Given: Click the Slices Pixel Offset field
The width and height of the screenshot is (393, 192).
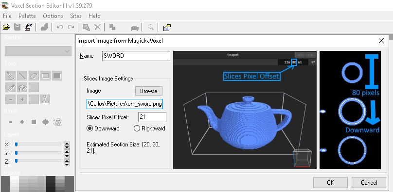Looking at the screenshot, I should point(152,117).
